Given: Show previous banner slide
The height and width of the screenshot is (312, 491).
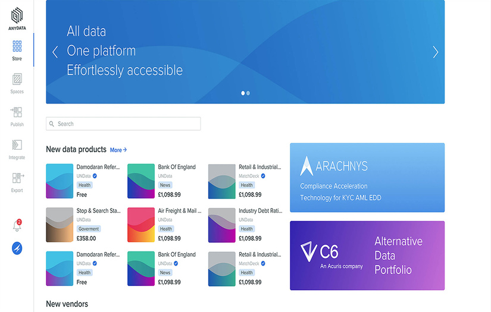Looking at the screenshot, I should click(x=55, y=52).
